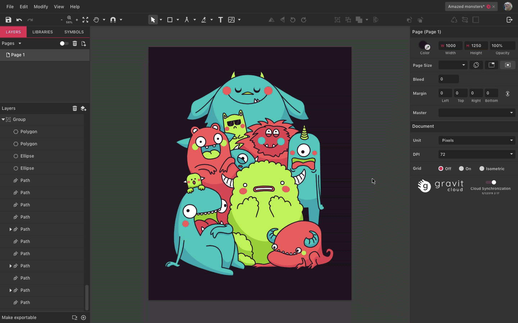
Task: Click the Make exportable button
Action: (19, 318)
